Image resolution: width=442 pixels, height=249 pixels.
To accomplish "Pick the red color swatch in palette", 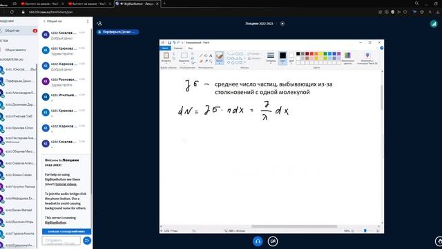I will (311, 54).
